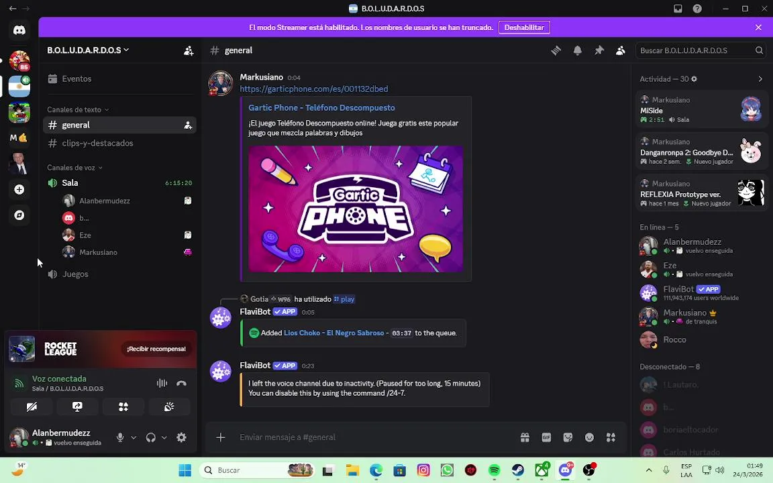Expand the Actividad panel arrow

pyautogui.click(x=760, y=79)
